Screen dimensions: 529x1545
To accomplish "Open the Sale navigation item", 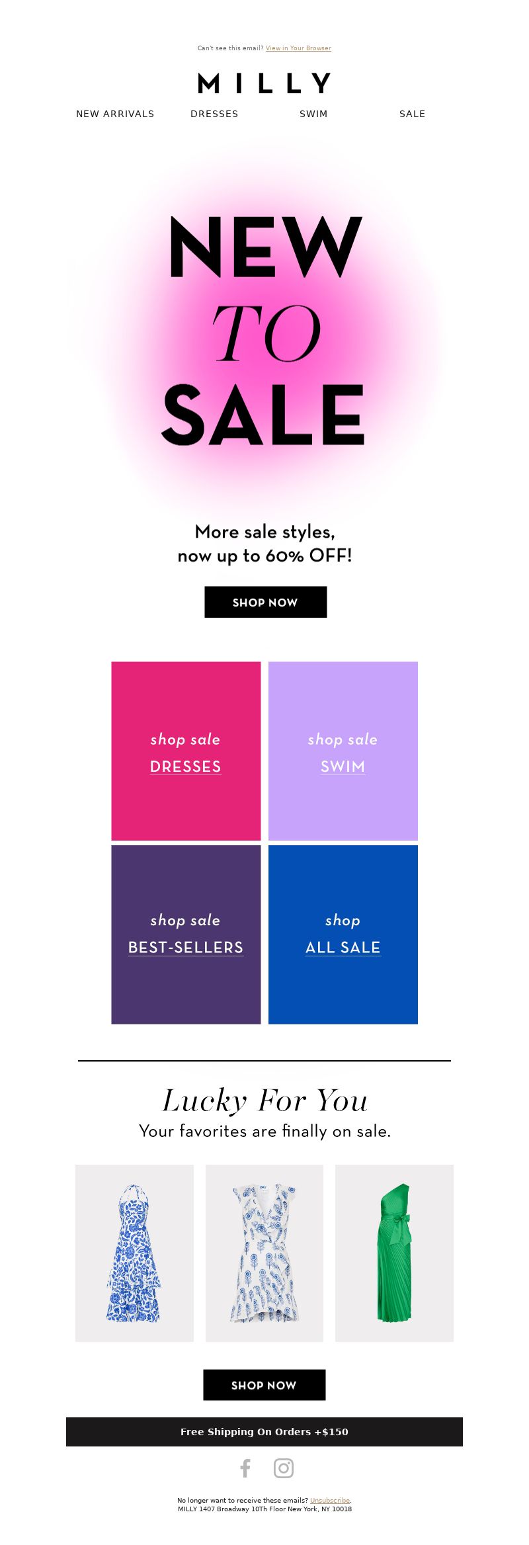I will (413, 114).
